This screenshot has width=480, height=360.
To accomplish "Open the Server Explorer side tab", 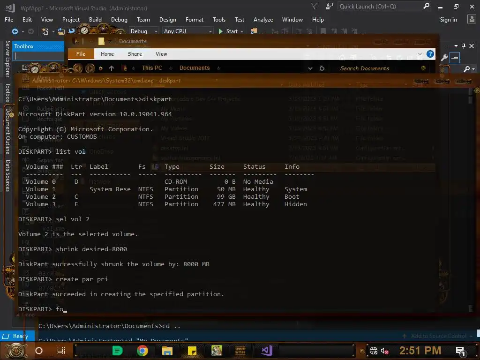I will click(7, 59).
